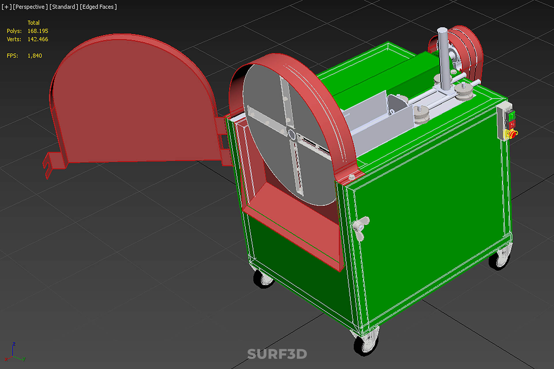Open the Edged Faces display menu
The height and width of the screenshot is (369, 554).
pyautogui.click(x=98, y=7)
